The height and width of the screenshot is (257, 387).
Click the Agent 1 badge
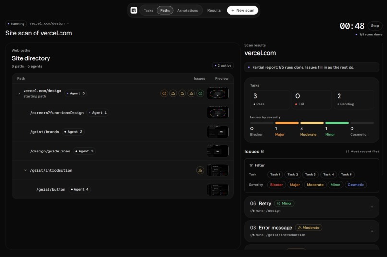click(98, 113)
